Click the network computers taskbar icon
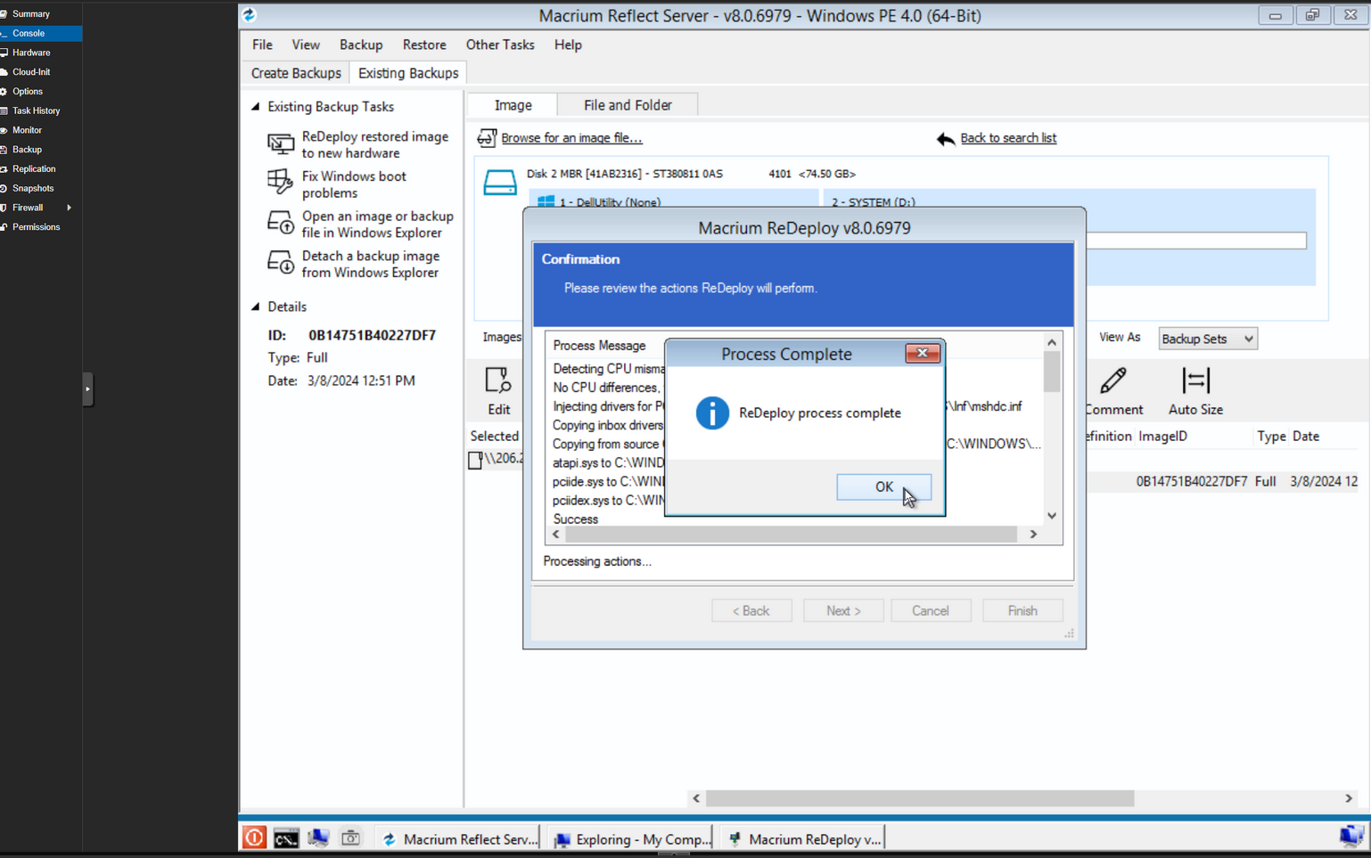The height and width of the screenshot is (858, 1371). tap(318, 838)
